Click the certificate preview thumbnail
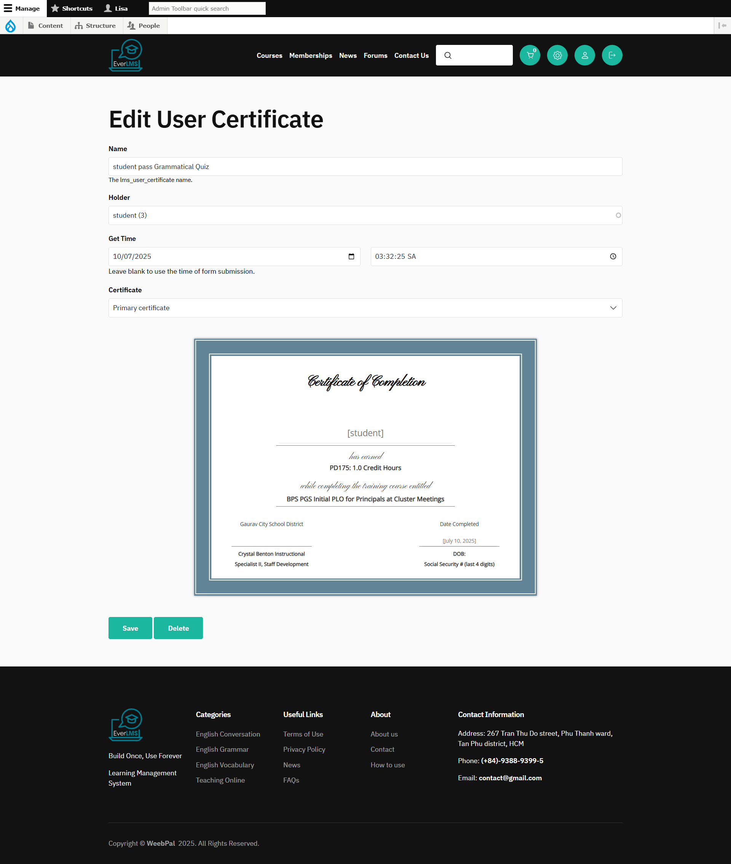731x864 pixels. (x=365, y=467)
